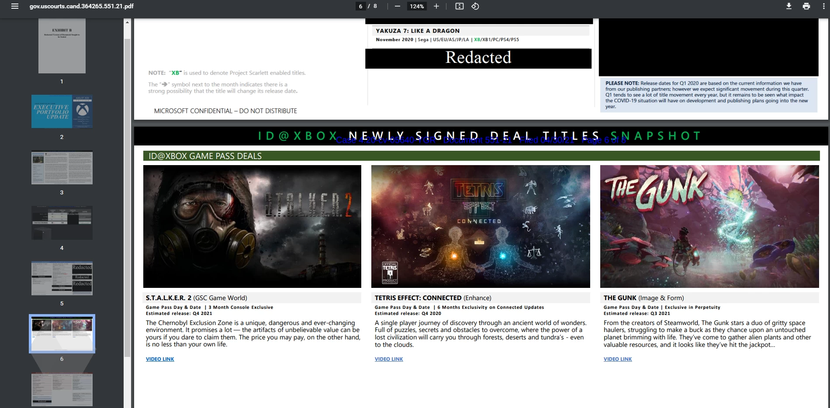Open page 3 thumbnail
Screen dimensions: 830x408
[62, 167]
